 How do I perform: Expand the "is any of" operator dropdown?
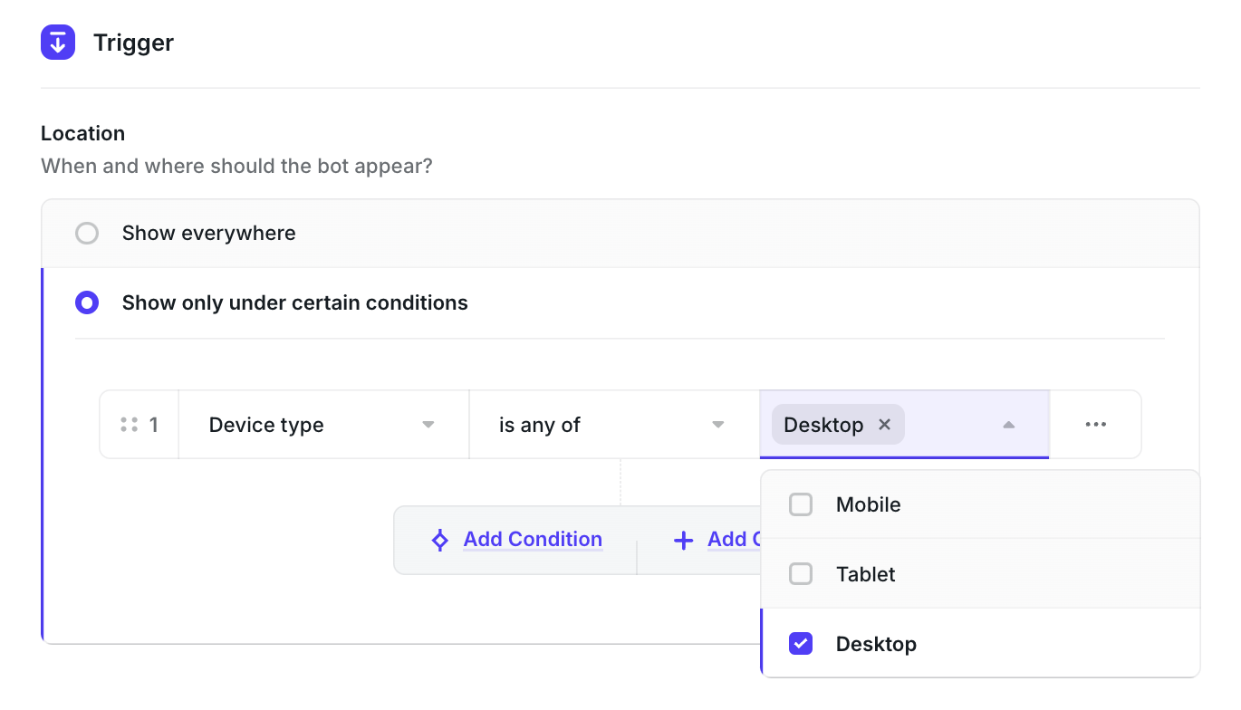(x=612, y=425)
